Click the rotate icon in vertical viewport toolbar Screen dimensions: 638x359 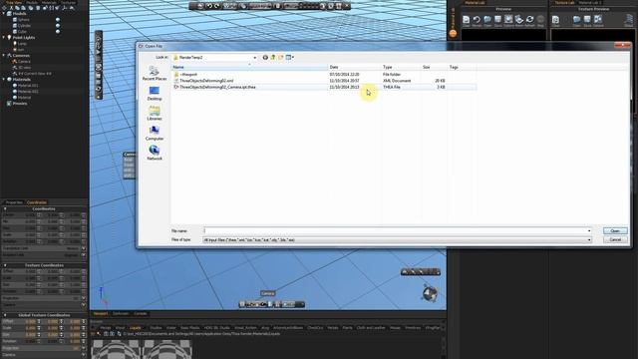[x=98, y=89]
